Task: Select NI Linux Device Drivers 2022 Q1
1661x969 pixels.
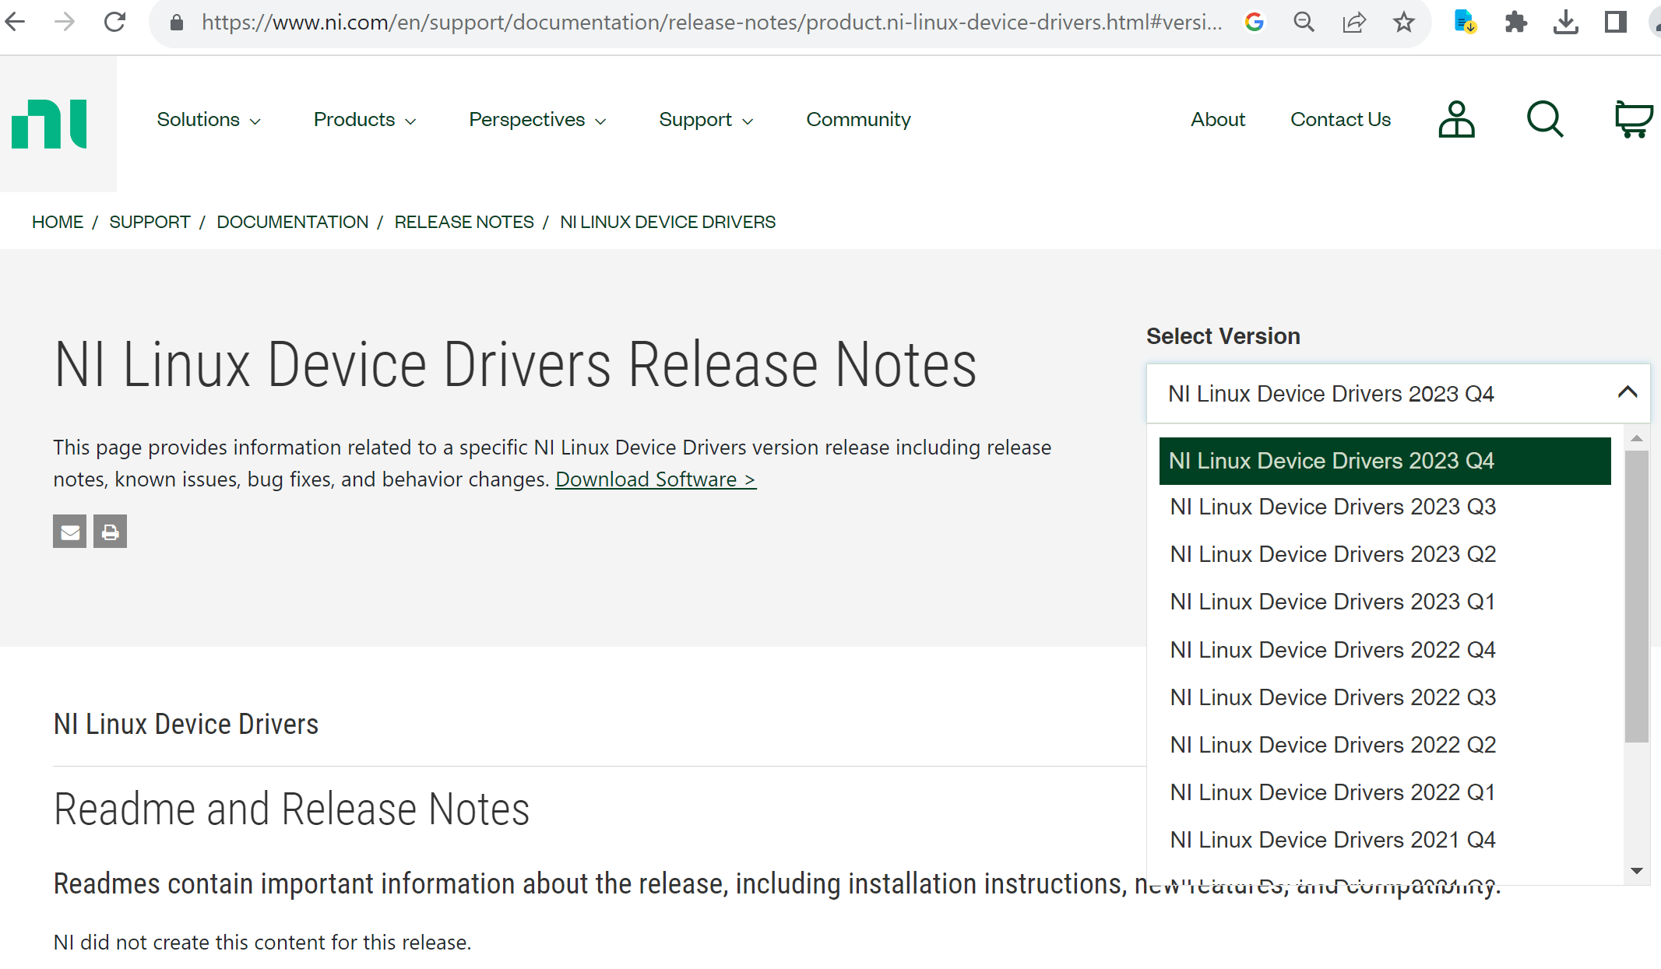Action: [x=1385, y=792]
